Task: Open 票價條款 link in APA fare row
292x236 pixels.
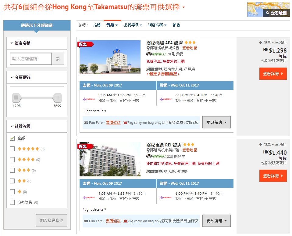Action: coord(113,123)
